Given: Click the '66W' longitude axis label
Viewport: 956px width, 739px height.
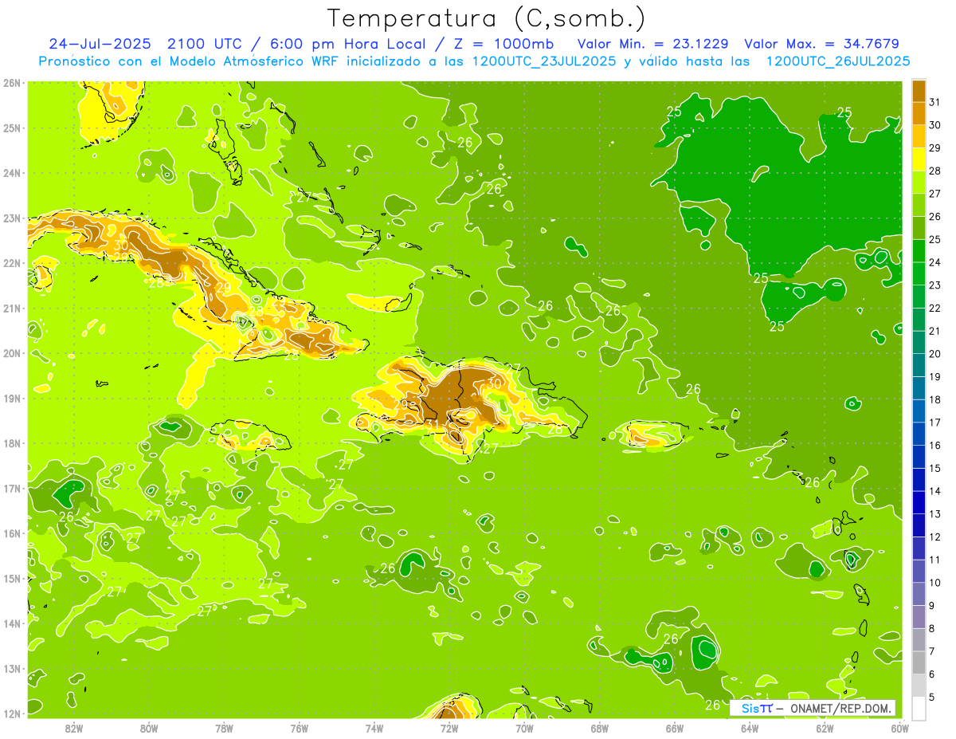Looking at the screenshot, I should (x=675, y=728).
